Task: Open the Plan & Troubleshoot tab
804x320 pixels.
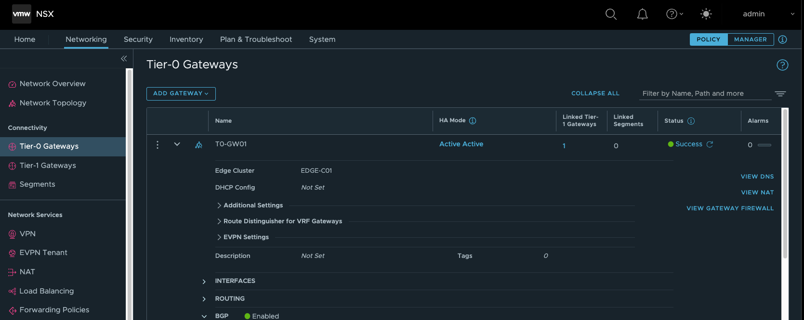Action: coord(256,39)
